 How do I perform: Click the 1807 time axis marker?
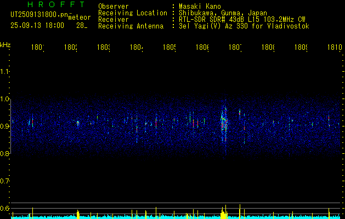235,47
